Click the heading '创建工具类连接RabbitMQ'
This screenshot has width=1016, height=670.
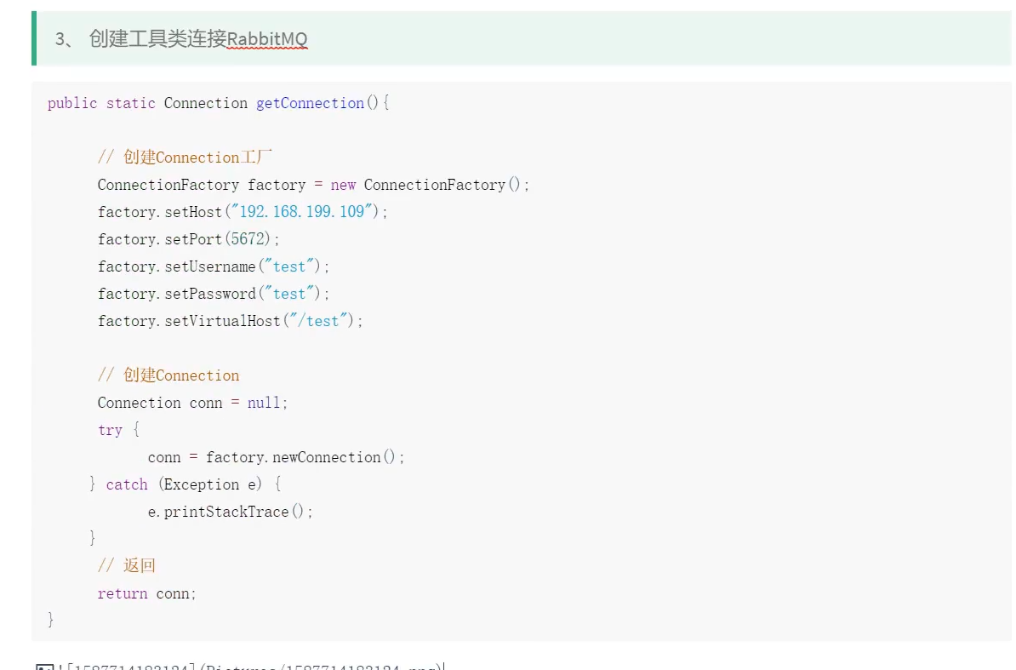pyautogui.click(x=197, y=39)
